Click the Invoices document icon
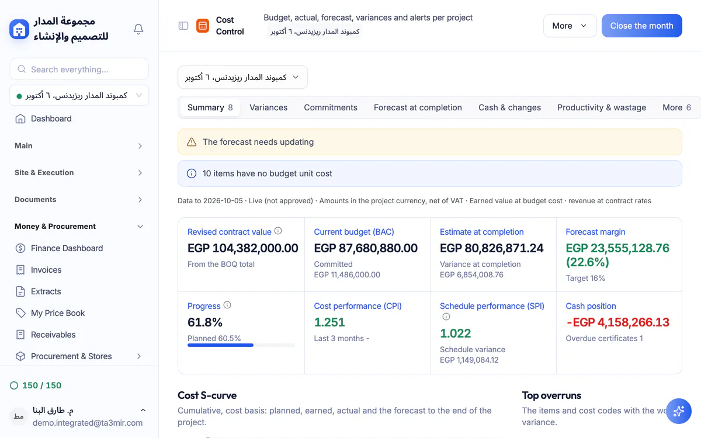 coord(20,270)
